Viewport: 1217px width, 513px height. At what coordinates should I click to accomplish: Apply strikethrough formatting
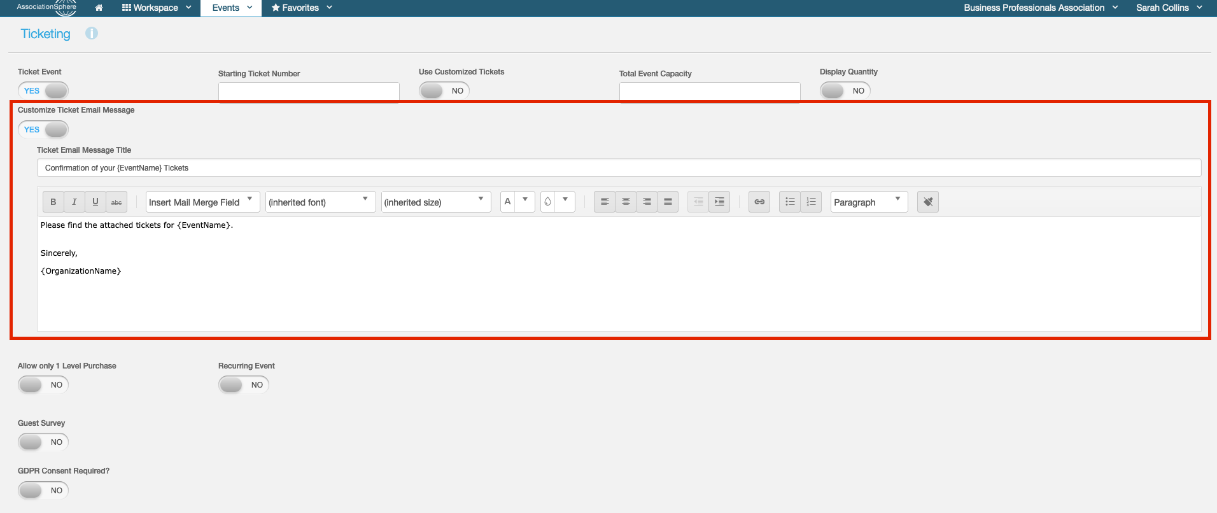tap(116, 202)
